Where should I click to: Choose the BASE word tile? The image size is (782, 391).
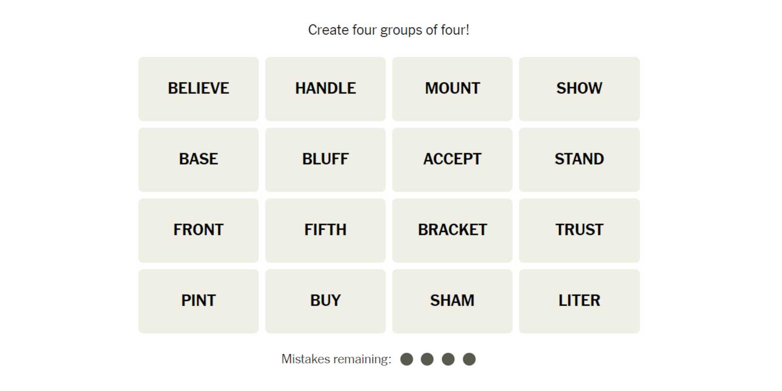(198, 159)
